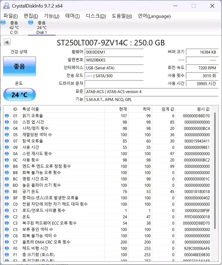Open the 테마(T) menu
This screenshot has height=265, width=222.
click(73, 16)
